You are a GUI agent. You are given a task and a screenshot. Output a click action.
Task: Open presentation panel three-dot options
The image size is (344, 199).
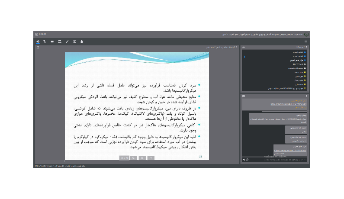(x=237, y=47)
